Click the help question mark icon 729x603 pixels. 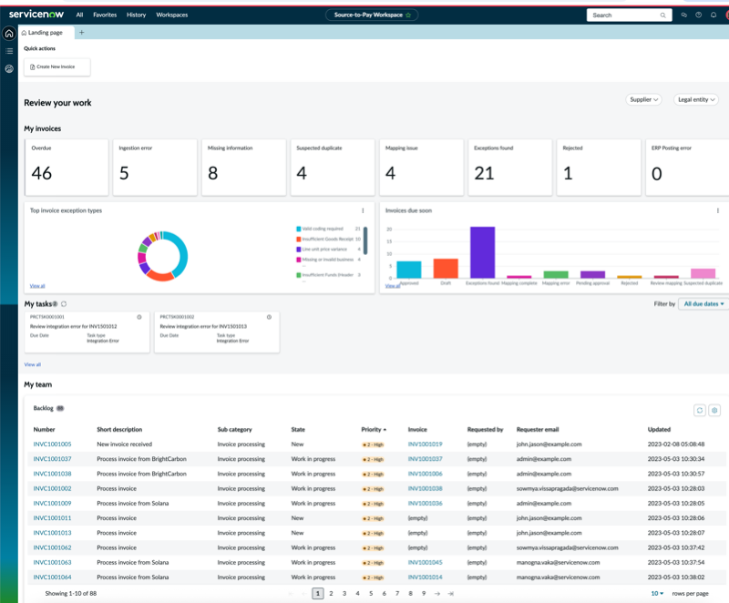tap(698, 15)
